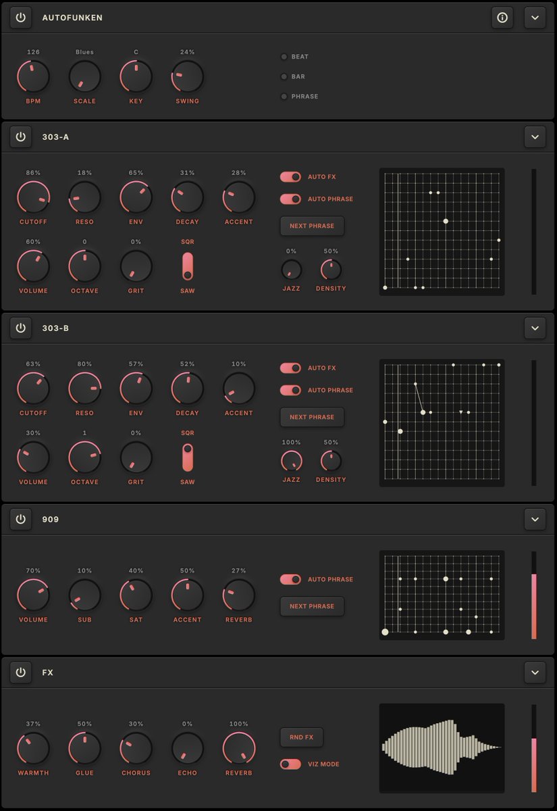Click the 303-A RESO knob
557x811 pixels.
coord(84,197)
